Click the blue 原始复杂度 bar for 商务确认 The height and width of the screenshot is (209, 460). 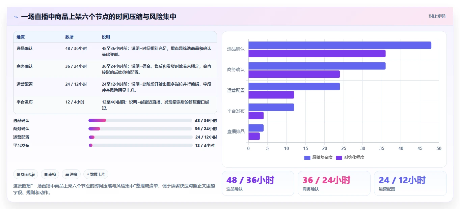click(317, 66)
